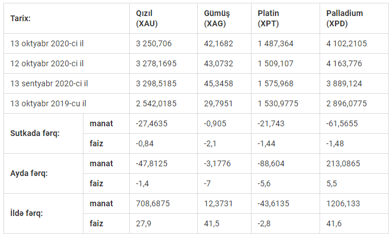This screenshot has width=391, height=240.
Task: Click the yearly gold change 708,6875
Action: (154, 203)
